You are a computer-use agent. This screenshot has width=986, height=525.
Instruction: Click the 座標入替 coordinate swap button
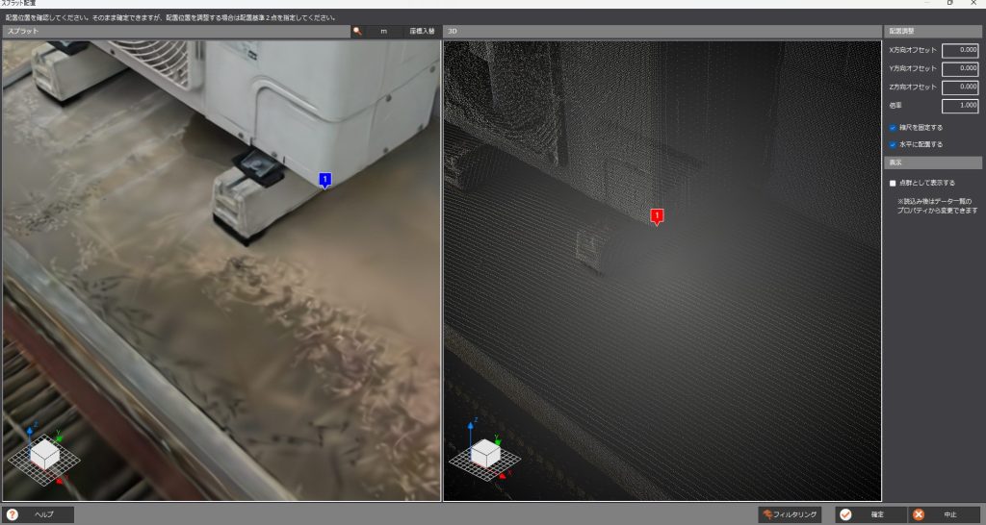tap(421, 31)
